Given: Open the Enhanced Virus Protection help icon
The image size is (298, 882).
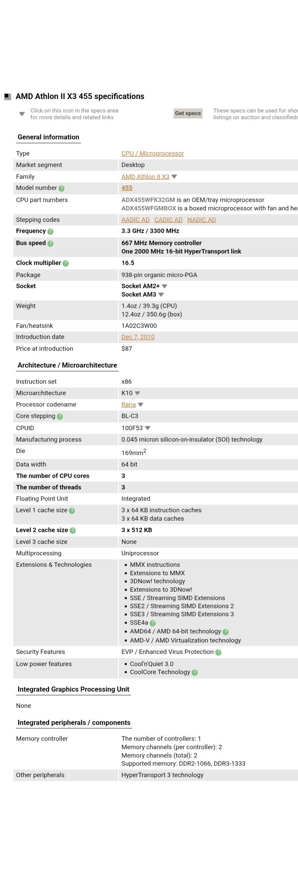Looking at the screenshot, I should (x=218, y=652).
